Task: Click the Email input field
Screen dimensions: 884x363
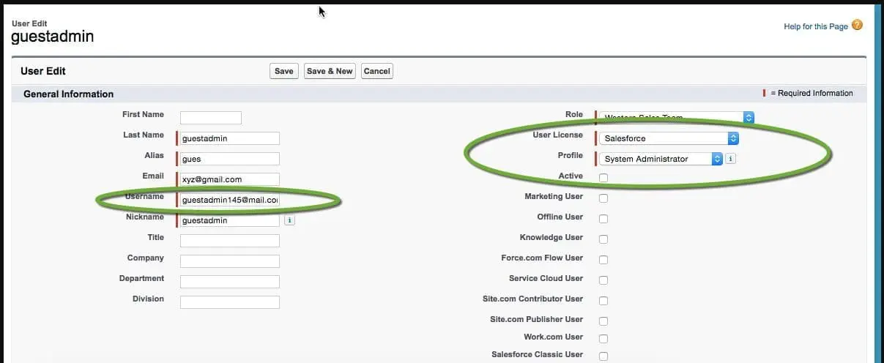Action: click(x=230, y=179)
